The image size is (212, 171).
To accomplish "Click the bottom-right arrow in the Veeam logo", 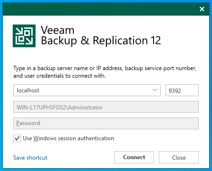I will [x=29, y=41].
